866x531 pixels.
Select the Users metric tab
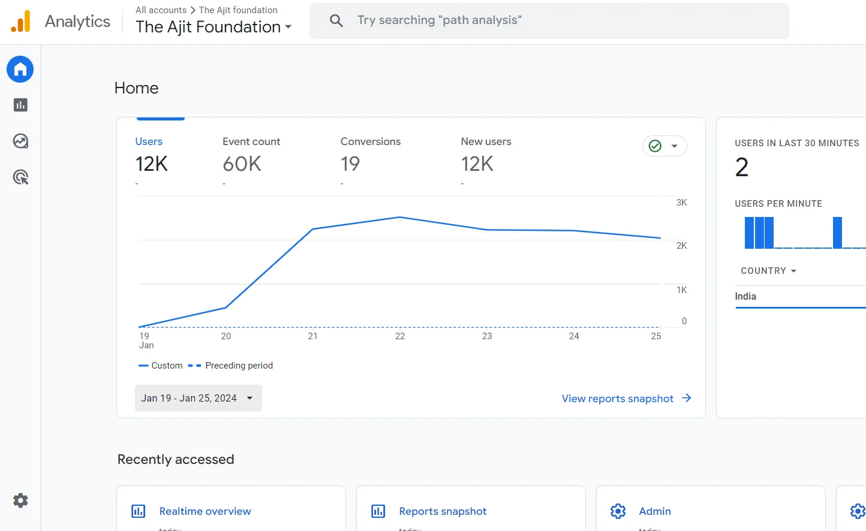151,154
